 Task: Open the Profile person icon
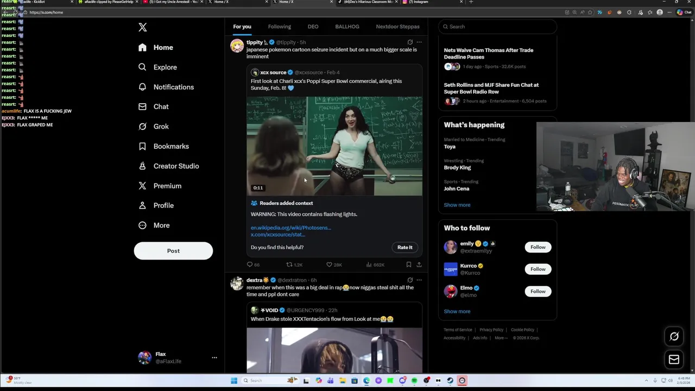click(x=142, y=205)
